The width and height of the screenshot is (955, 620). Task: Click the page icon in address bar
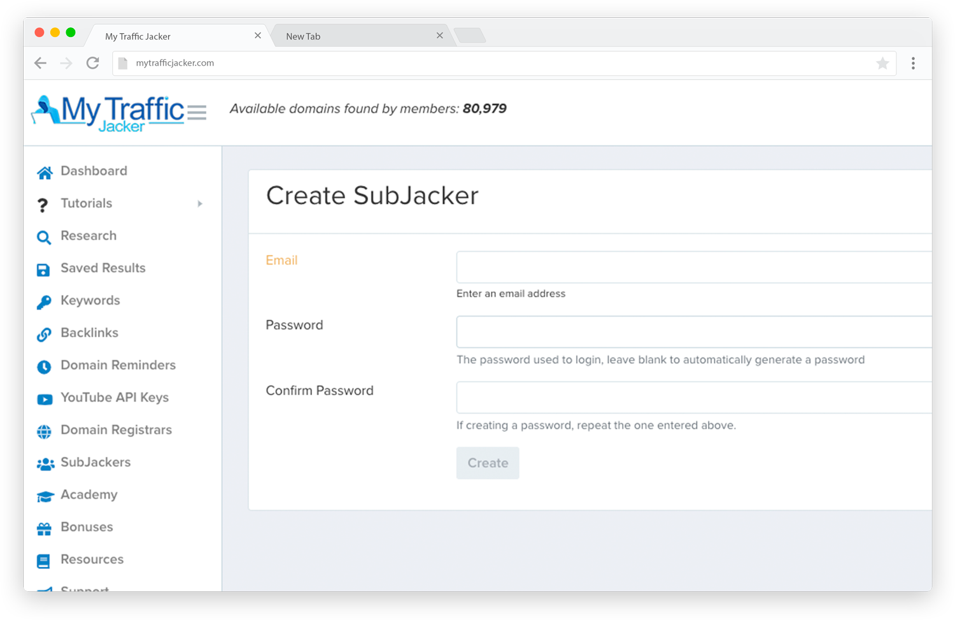[x=123, y=63]
